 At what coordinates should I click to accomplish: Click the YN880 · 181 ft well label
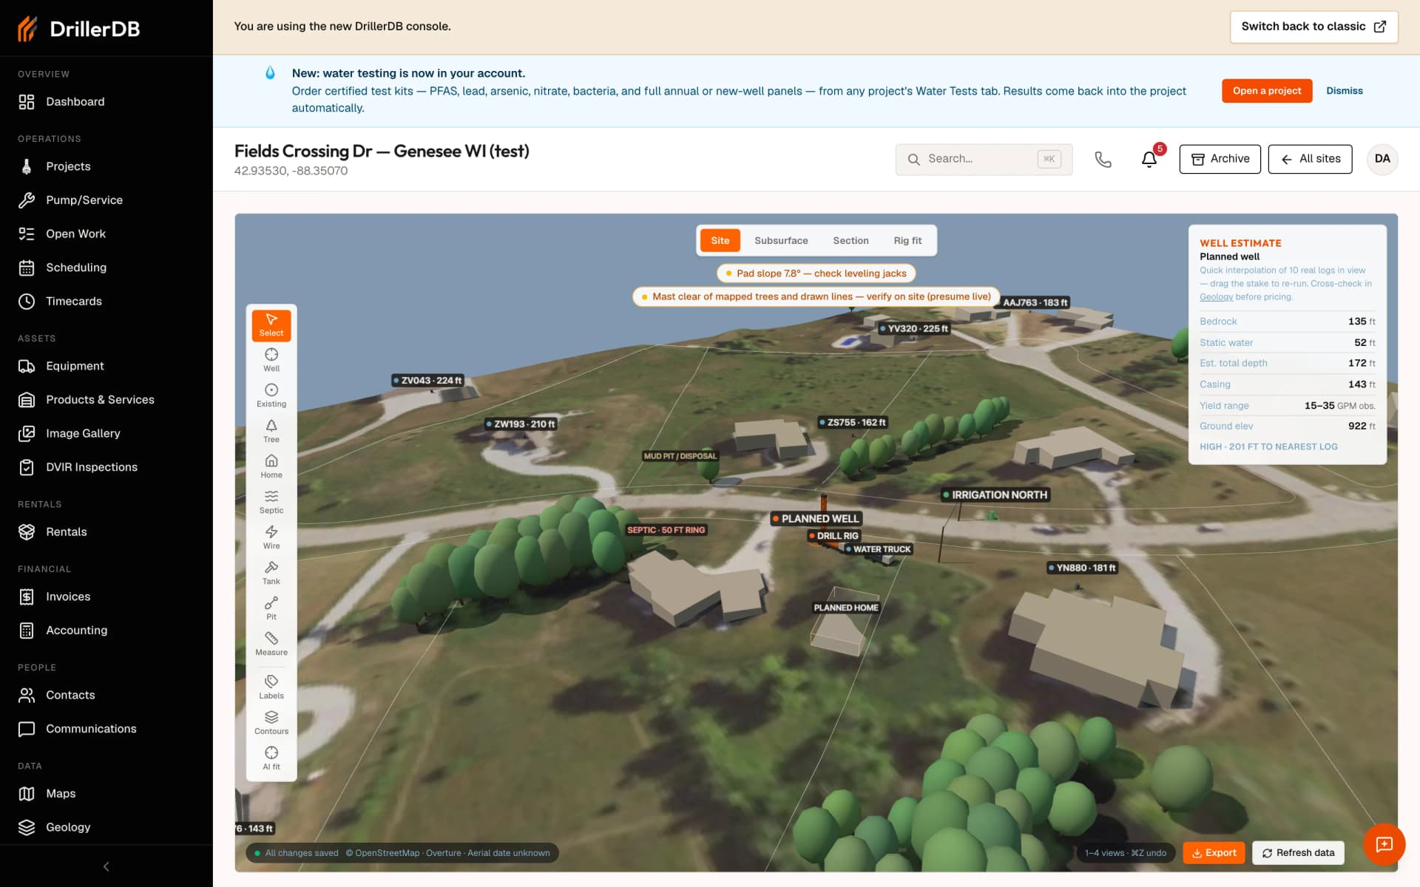coord(1082,568)
